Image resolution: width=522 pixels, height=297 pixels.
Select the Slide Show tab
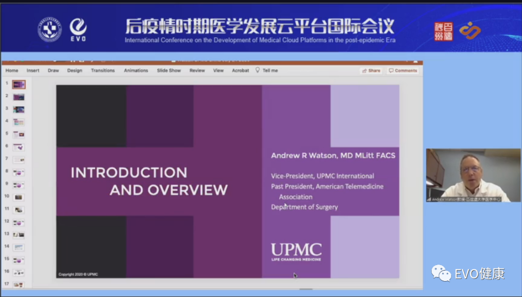tap(169, 71)
